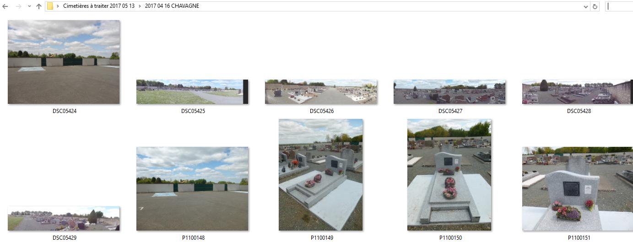This screenshot has height=242, width=633.
Task: Expand the chevron before 2017 04 16 CHAVAGNE
Action: click(140, 6)
